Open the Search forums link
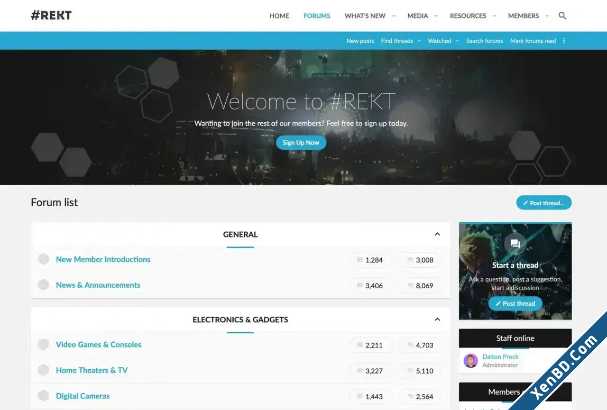 [x=485, y=41]
